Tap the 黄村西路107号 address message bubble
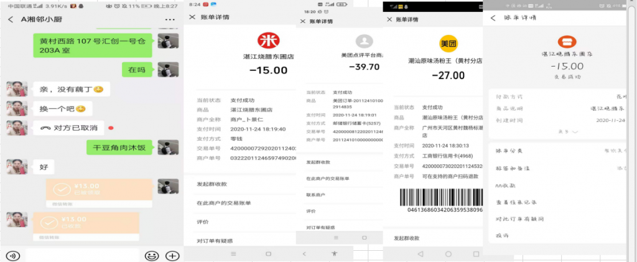Screen dimensions: 637x262 click(93, 45)
